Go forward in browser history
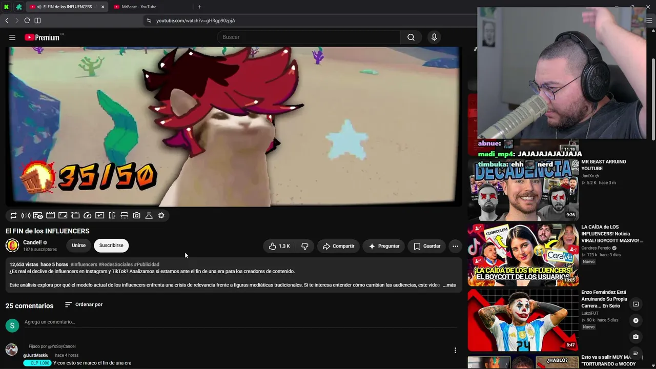 point(17,20)
